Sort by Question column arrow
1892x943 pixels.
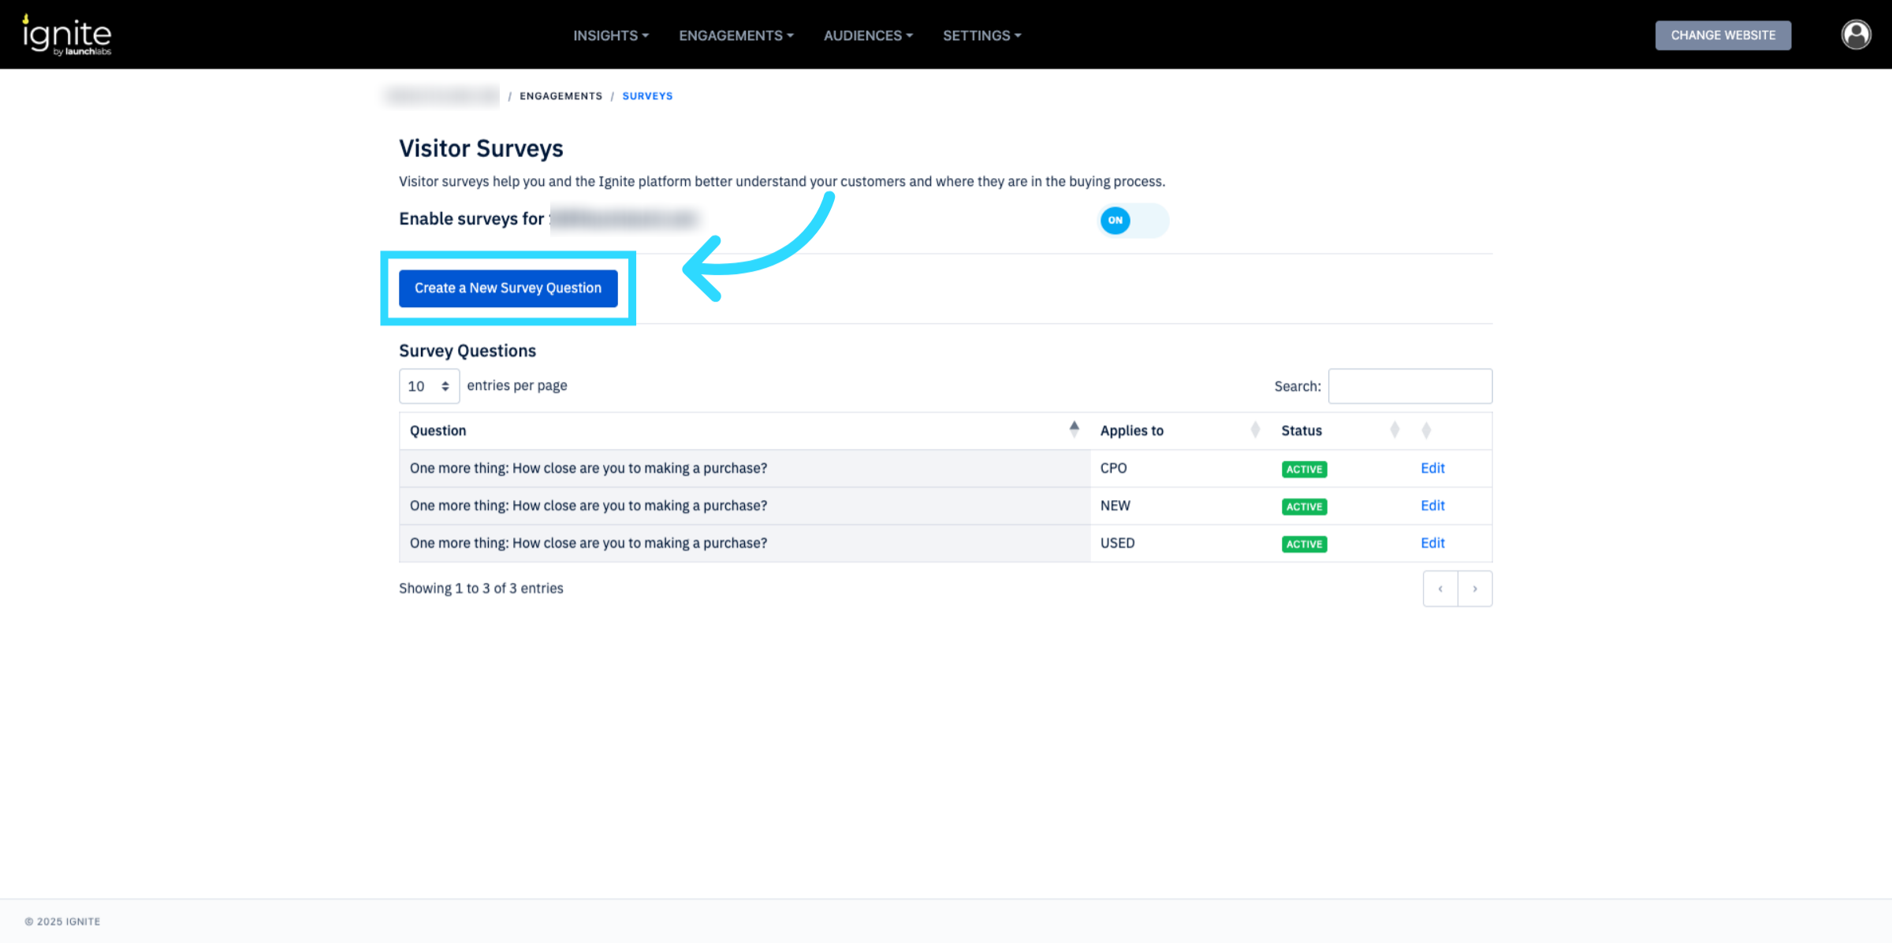point(1074,429)
